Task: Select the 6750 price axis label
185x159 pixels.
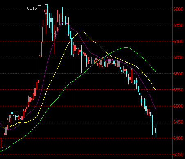Action: 178,25
